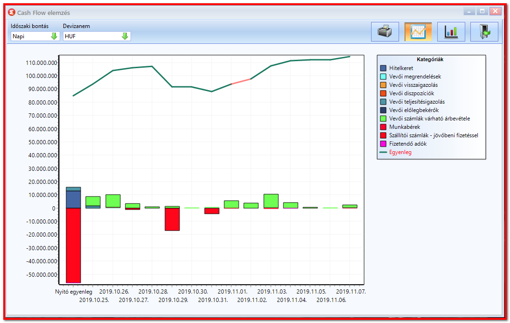
Task: Click the 2019.10.29. red negative bar
Action: pyautogui.click(x=172, y=219)
